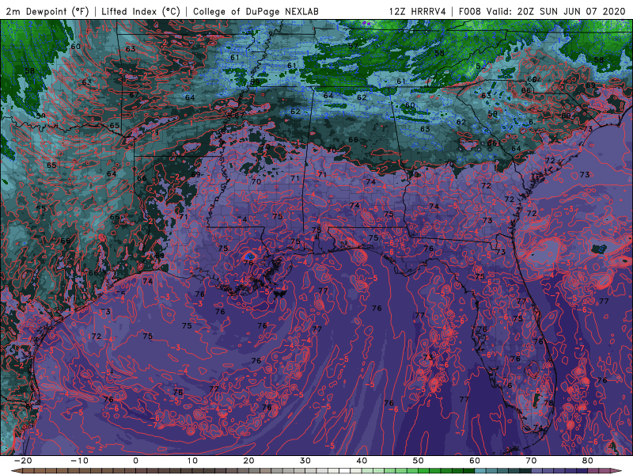633x475 pixels.
Task: Click the 20 label on the color scale
Action: (x=248, y=461)
